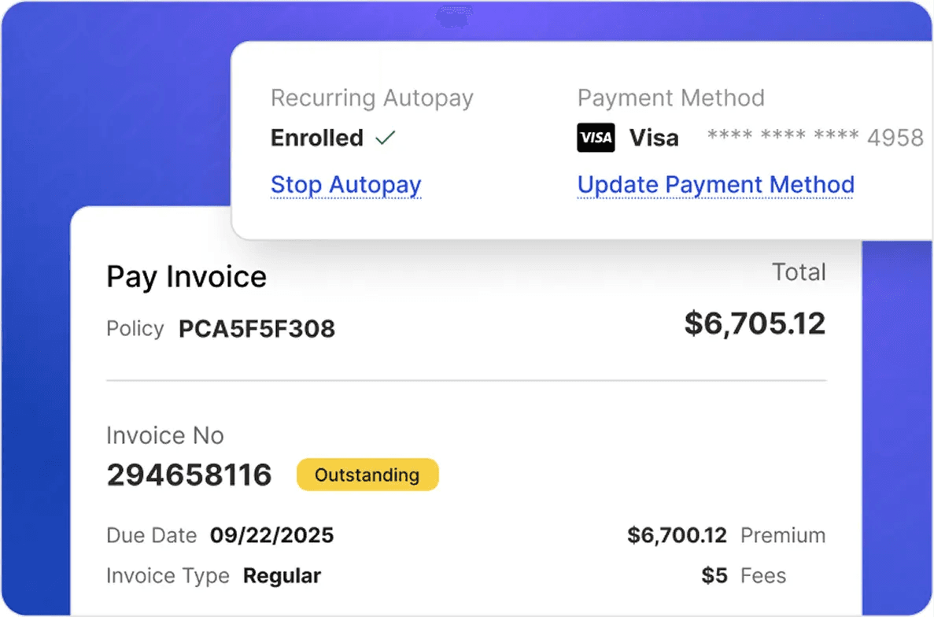Click the Enrolled autopay status text
The width and height of the screenshot is (934, 617).
316,139
